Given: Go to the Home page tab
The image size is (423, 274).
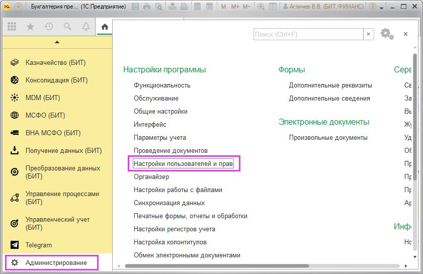Looking at the screenshot, I should pyautogui.click(x=105, y=27).
